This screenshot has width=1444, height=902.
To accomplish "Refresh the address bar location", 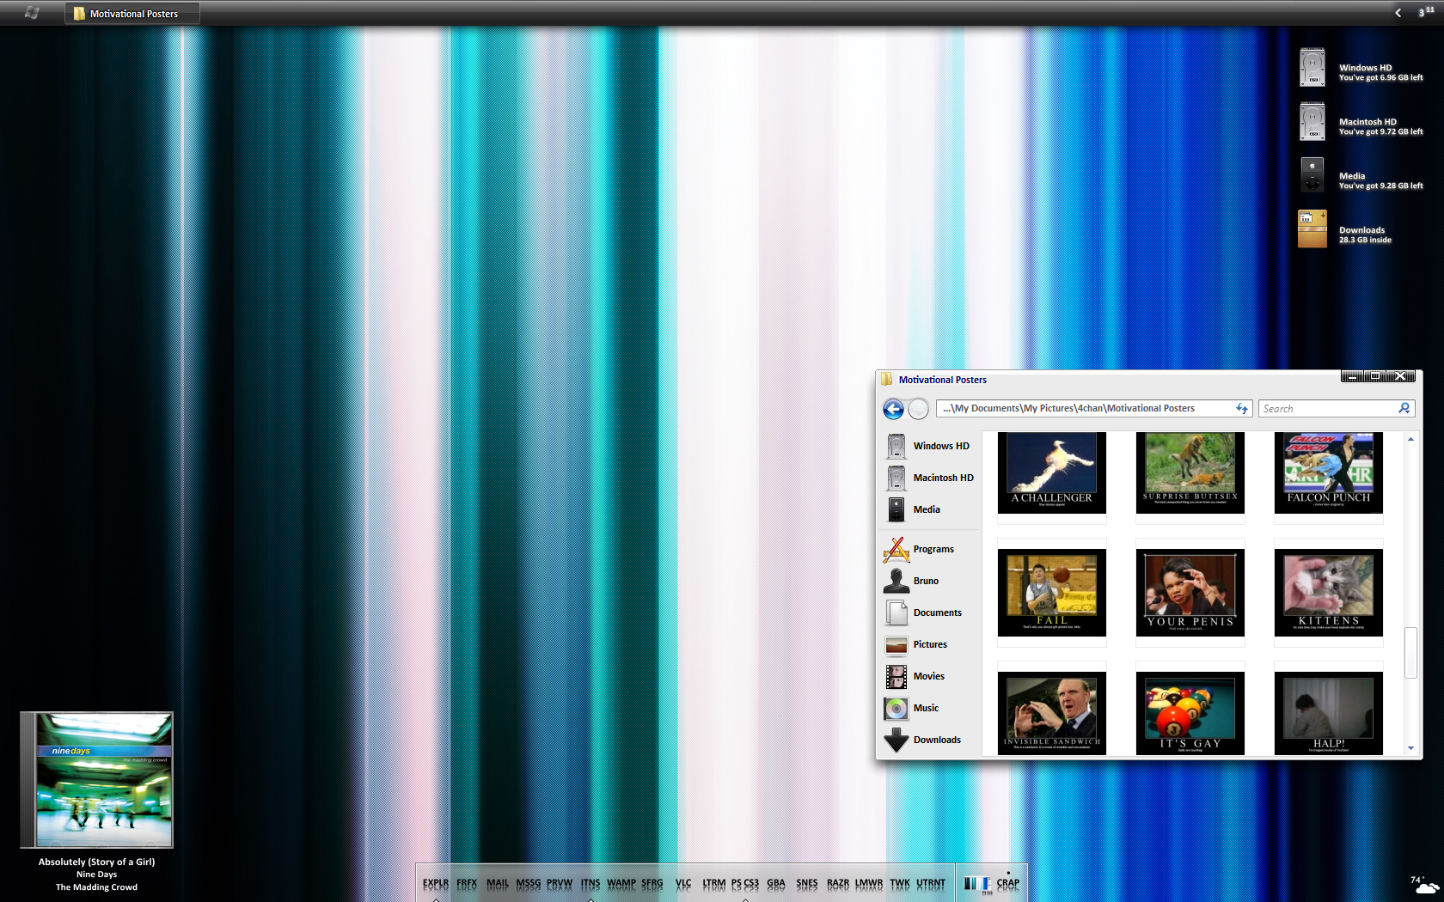I will click(x=1241, y=409).
